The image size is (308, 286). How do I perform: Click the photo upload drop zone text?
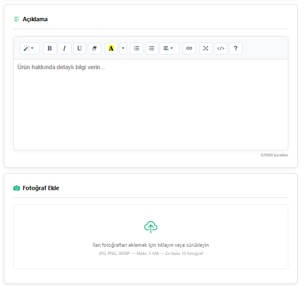pos(150,245)
